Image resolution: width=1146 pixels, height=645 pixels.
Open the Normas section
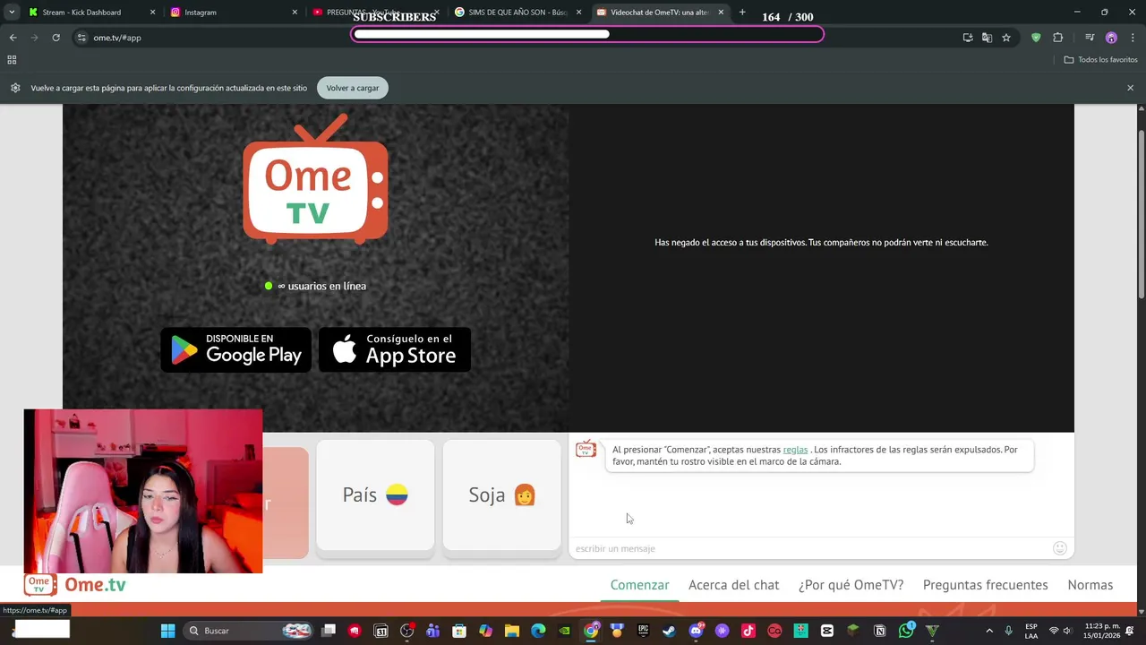coord(1090,585)
